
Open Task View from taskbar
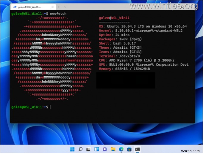[x=88, y=148]
